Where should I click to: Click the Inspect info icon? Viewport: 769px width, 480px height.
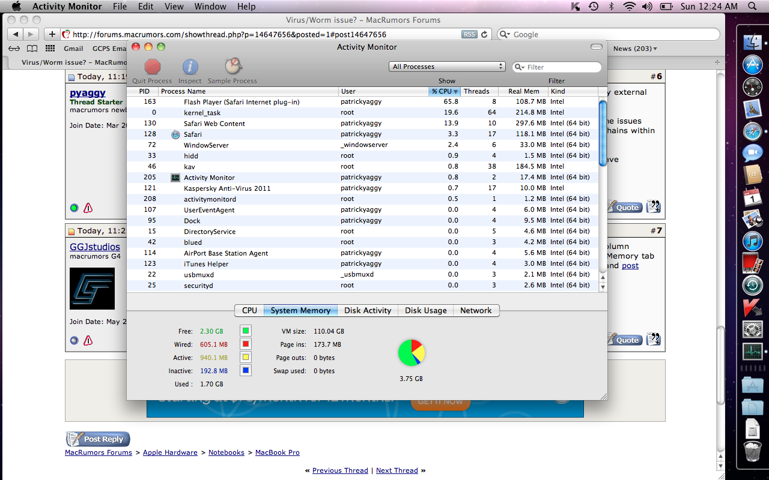pos(190,66)
